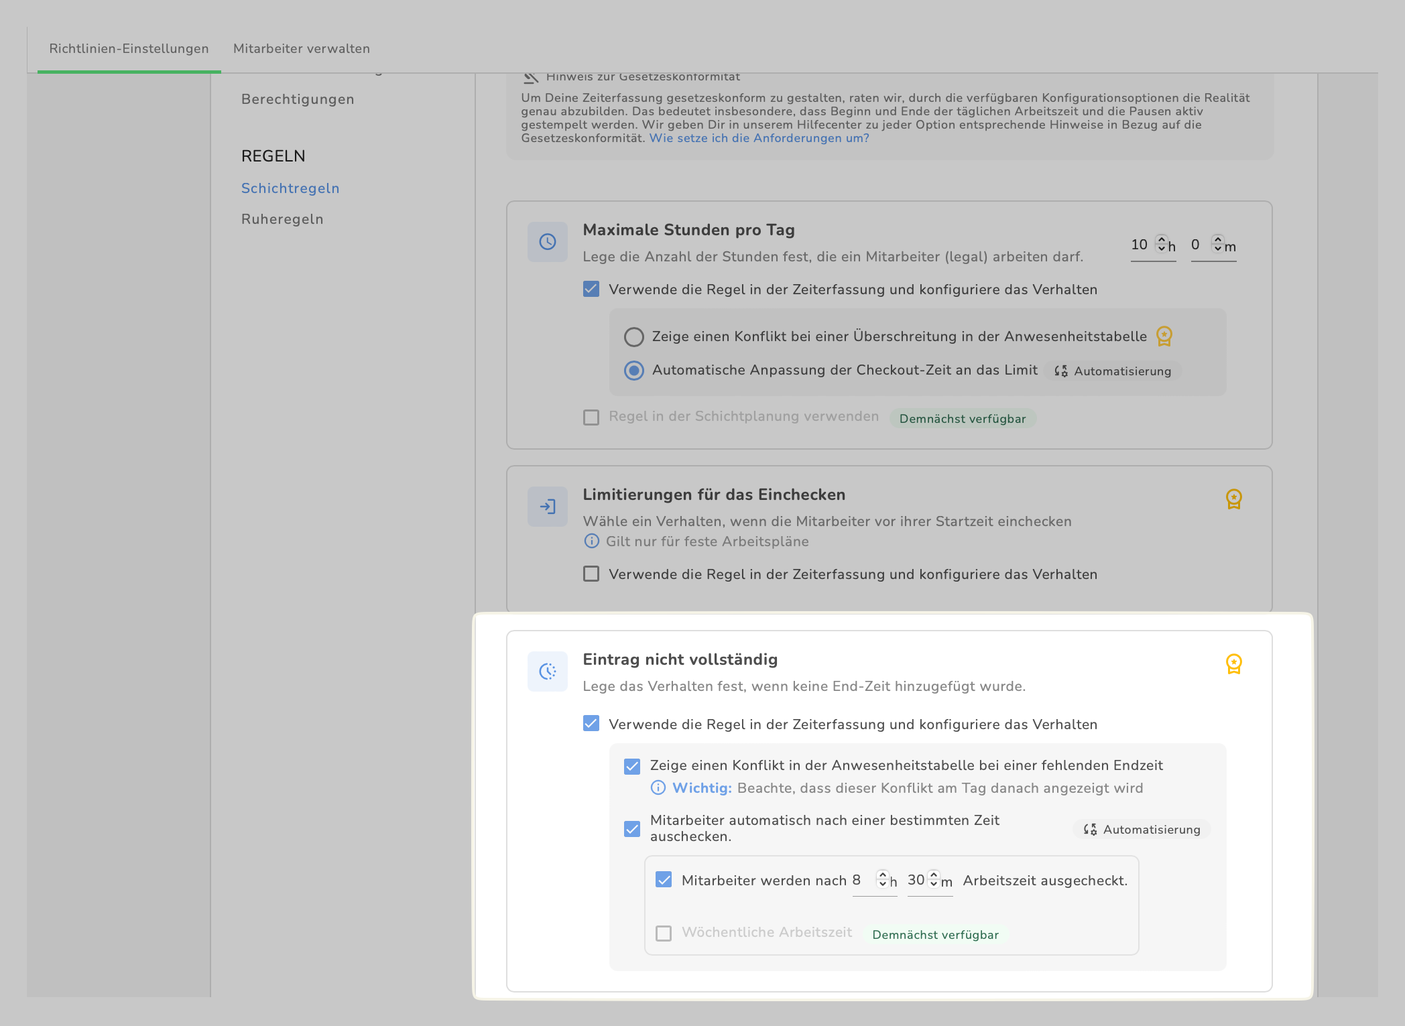Click premium badge next to Anwesenheitstabelle conflict option
1405x1026 pixels.
pos(1164,336)
